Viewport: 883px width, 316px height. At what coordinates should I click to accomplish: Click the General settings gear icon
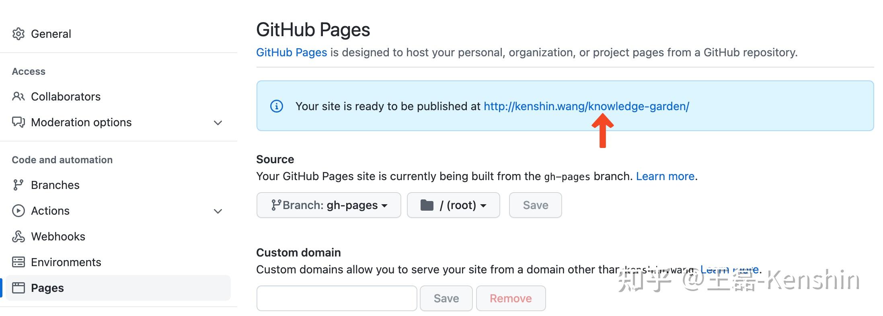click(x=18, y=33)
